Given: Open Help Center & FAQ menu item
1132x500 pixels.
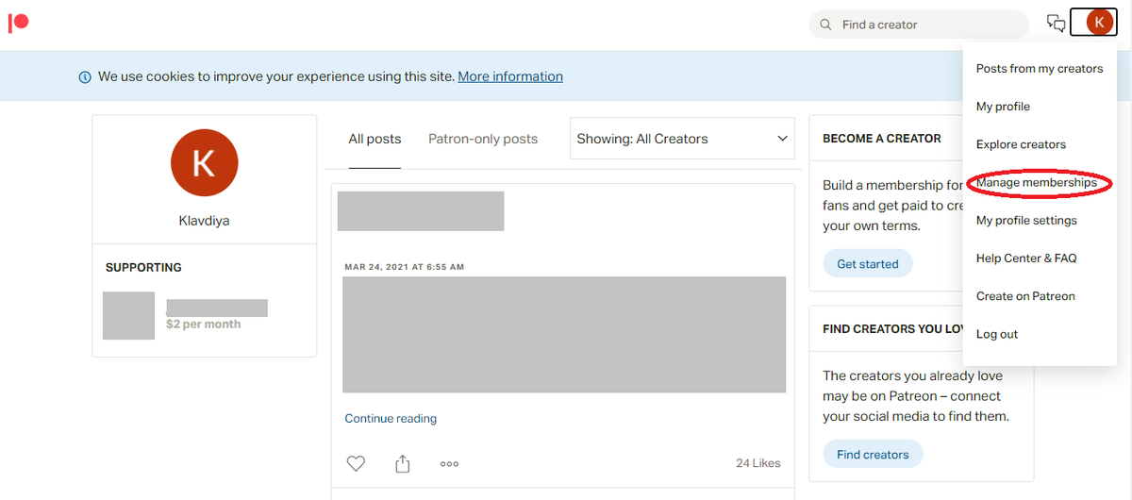Looking at the screenshot, I should 1026,258.
